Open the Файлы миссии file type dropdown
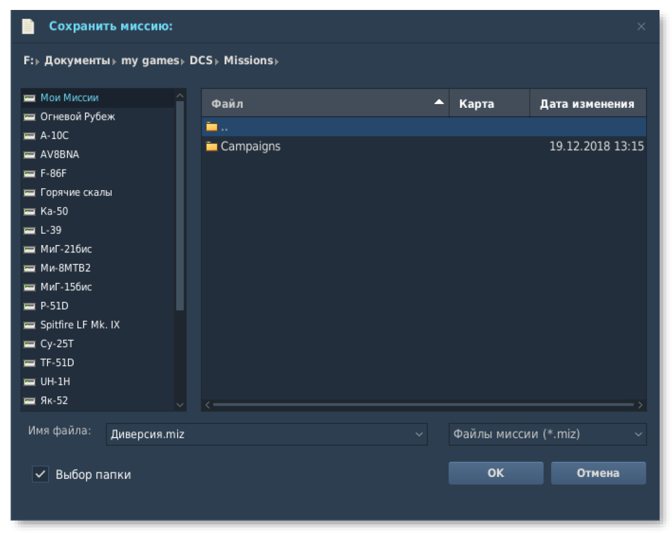 point(547,435)
